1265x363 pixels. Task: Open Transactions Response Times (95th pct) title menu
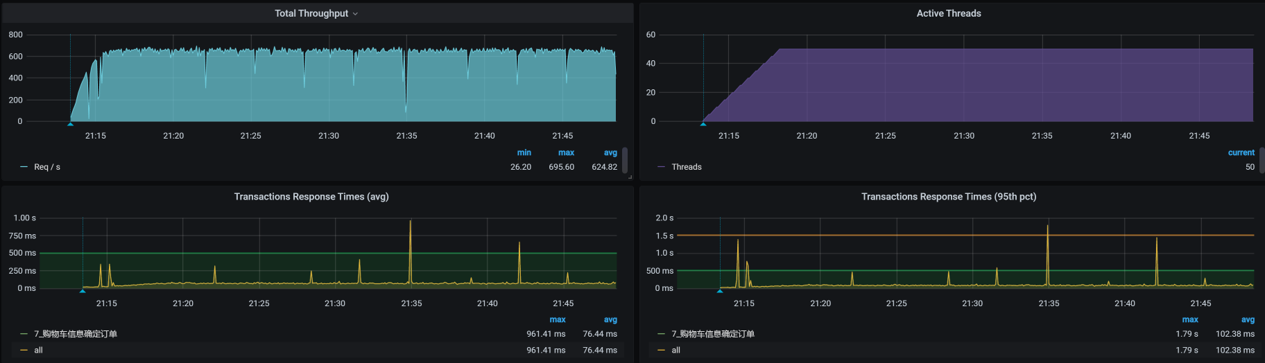948,197
